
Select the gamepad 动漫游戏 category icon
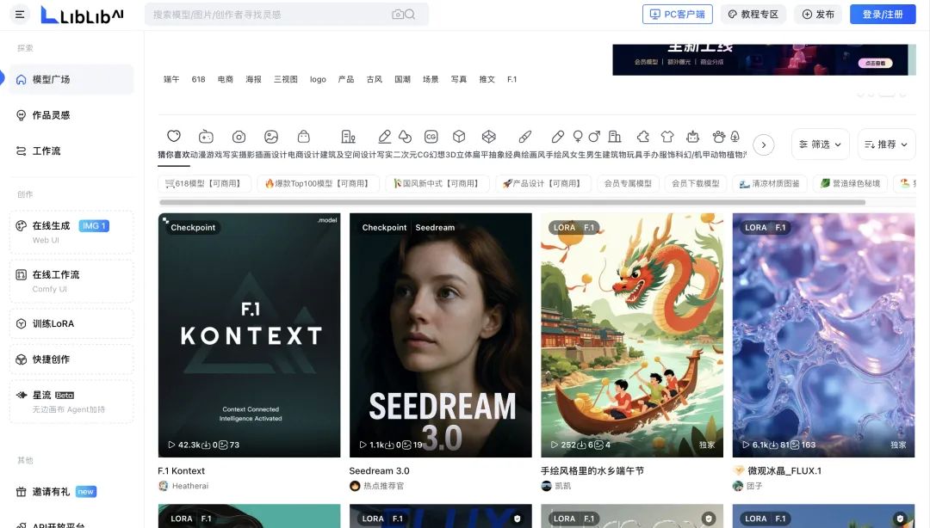pos(206,137)
